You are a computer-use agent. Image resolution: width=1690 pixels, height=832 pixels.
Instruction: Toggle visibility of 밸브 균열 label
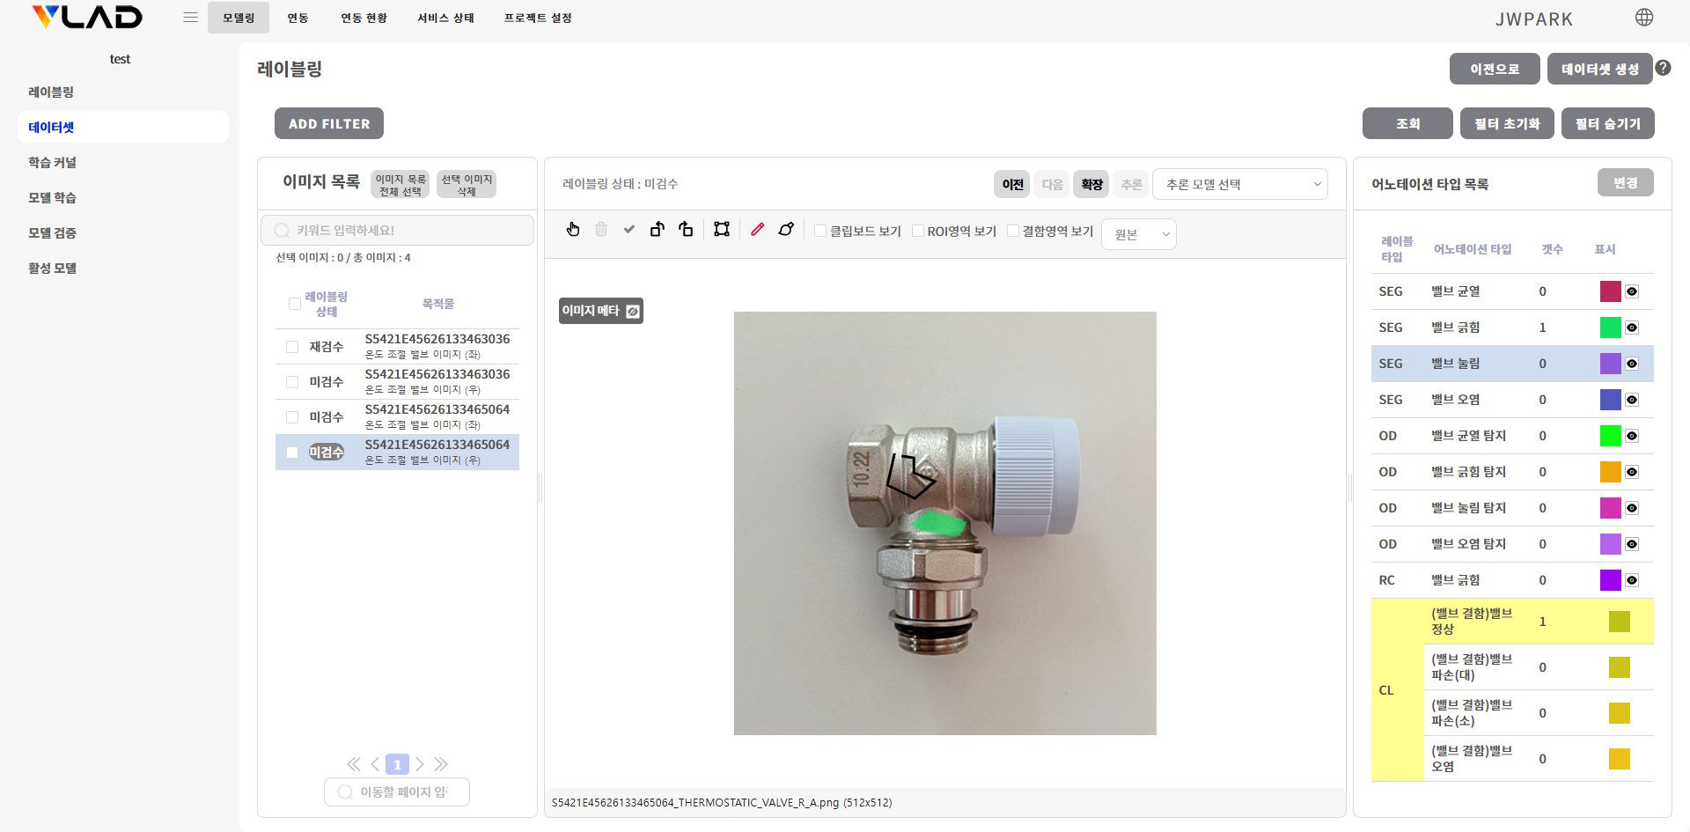point(1632,291)
